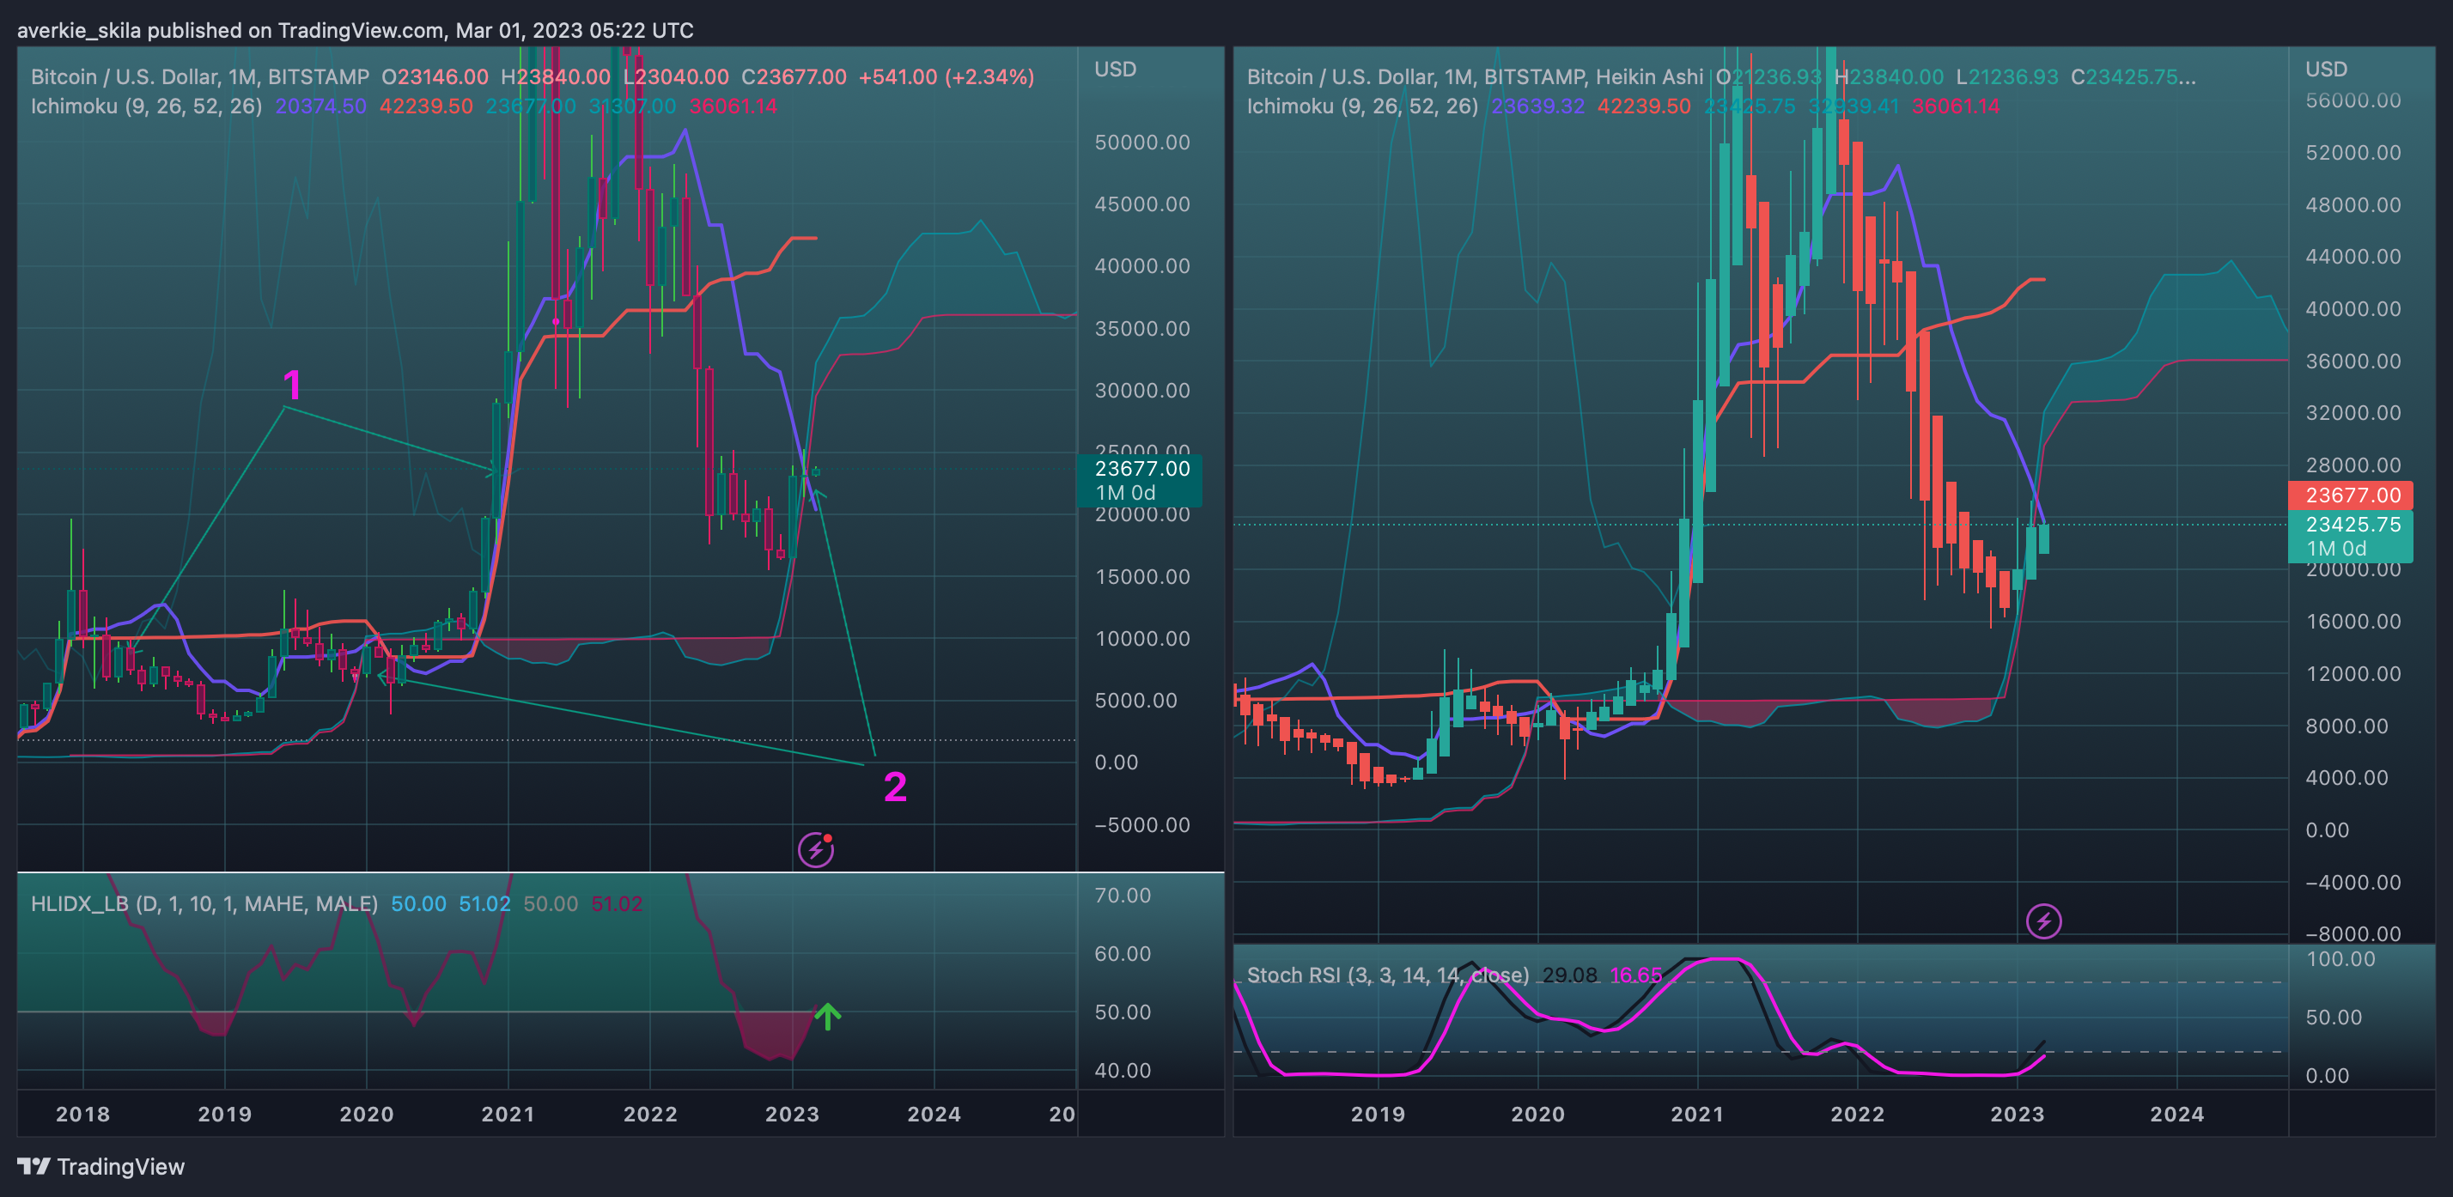Click the purple lightning icon on left chart
Viewport: 2453px width, 1197px height.
click(815, 849)
